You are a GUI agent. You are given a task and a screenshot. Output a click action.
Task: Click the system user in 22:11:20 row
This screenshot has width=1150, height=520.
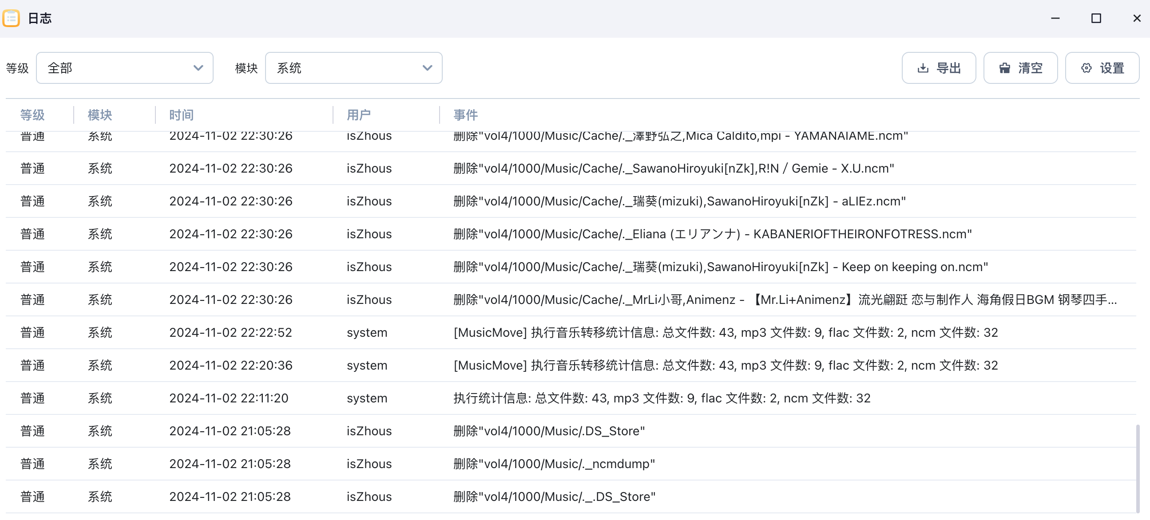(x=367, y=398)
